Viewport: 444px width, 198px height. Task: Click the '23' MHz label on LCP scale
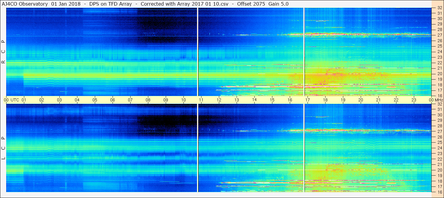(439, 154)
